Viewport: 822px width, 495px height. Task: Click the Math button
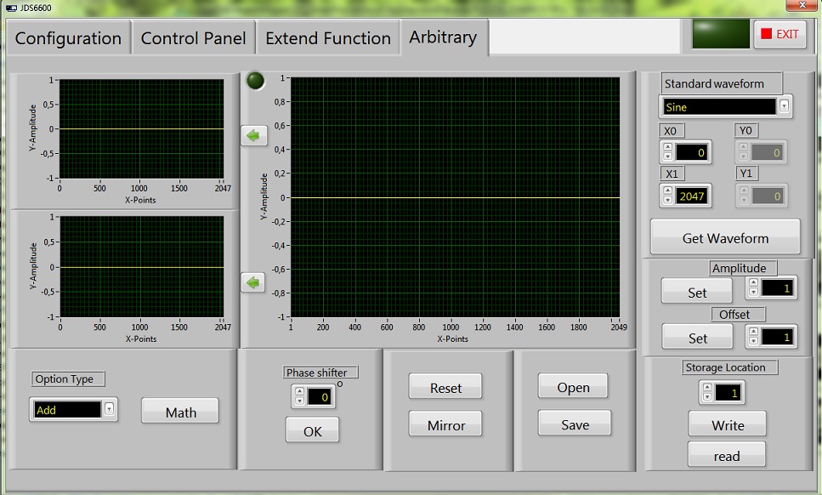180,412
